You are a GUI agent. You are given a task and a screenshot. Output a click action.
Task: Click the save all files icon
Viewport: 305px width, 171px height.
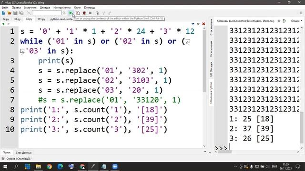pyautogui.click(x=21, y=13)
